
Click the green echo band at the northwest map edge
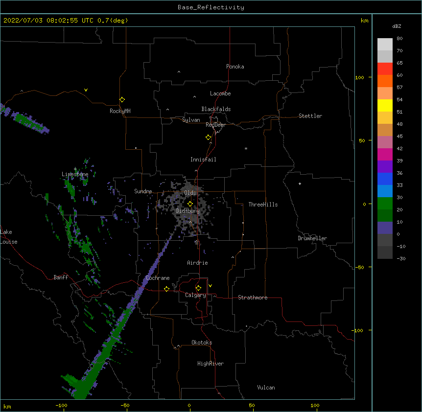(25, 120)
